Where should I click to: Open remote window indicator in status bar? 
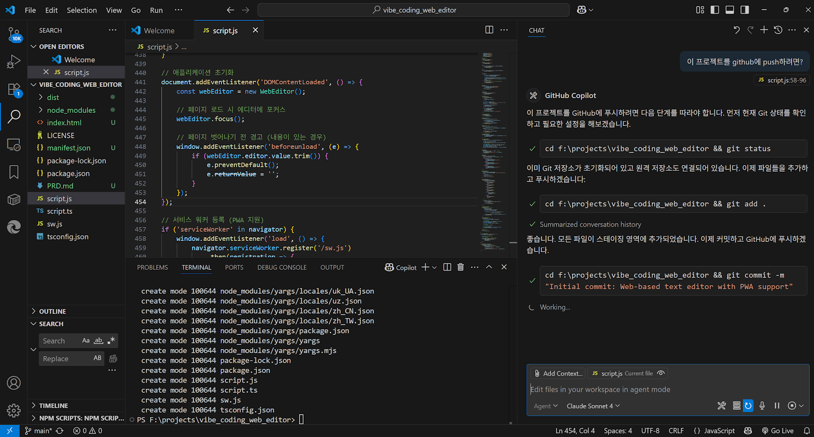pos(10,431)
